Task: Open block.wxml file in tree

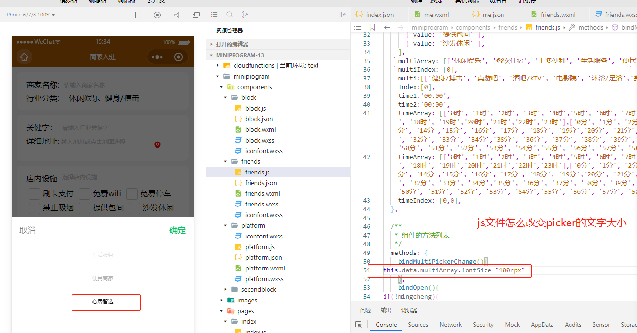Action: pos(260,129)
